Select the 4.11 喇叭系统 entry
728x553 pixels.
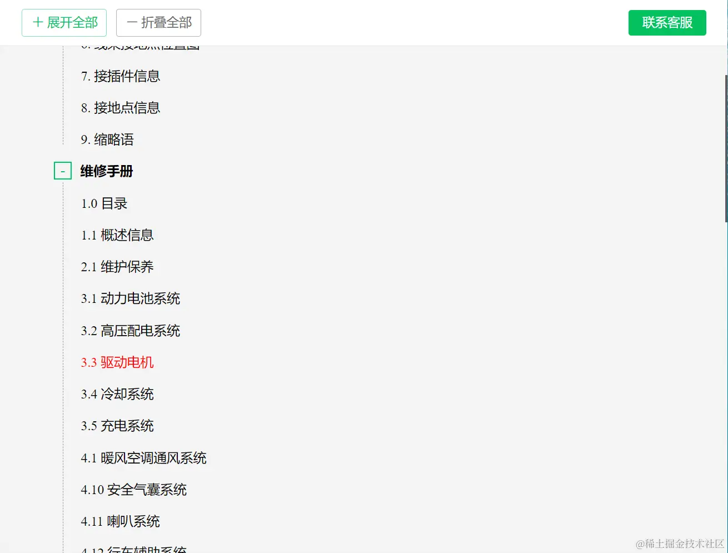120,521
